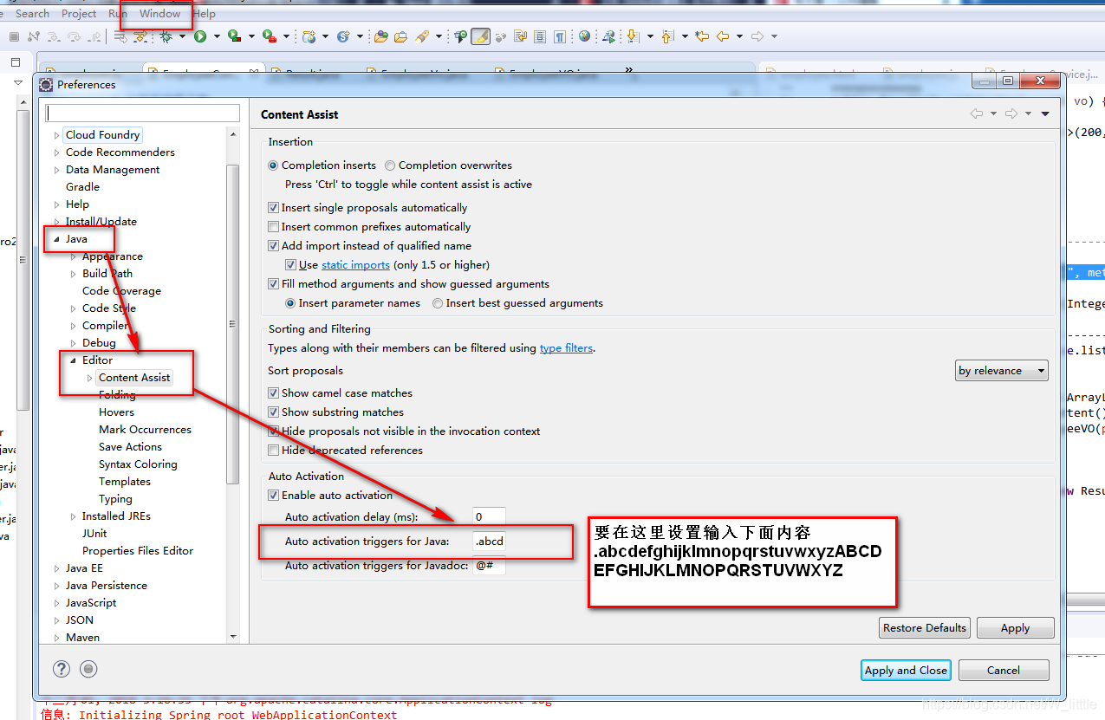Click the Preferences help question mark icon
Viewport: 1105px width, 720px height.
pyautogui.click(x=62, y=669)
